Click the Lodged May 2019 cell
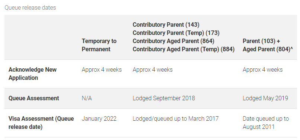The height and width of the screenshot is (140, 300). [x=265, y=98]
